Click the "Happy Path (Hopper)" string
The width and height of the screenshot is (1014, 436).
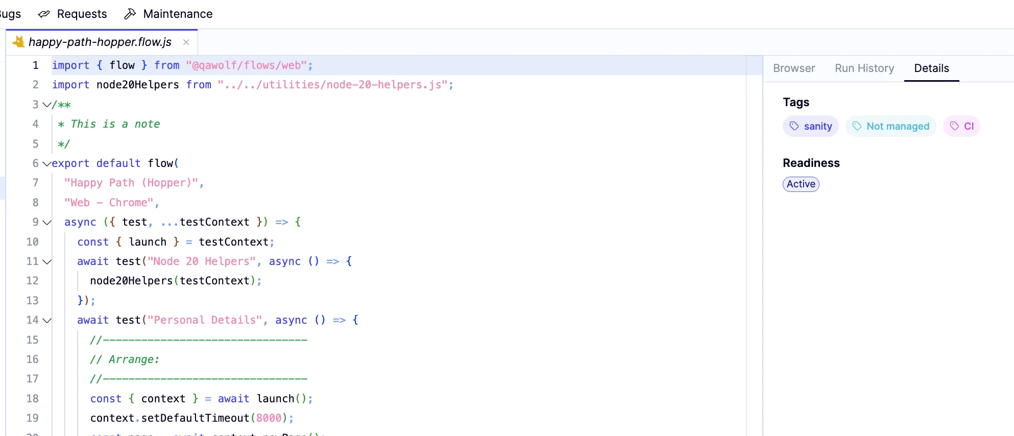coord(131,183)
